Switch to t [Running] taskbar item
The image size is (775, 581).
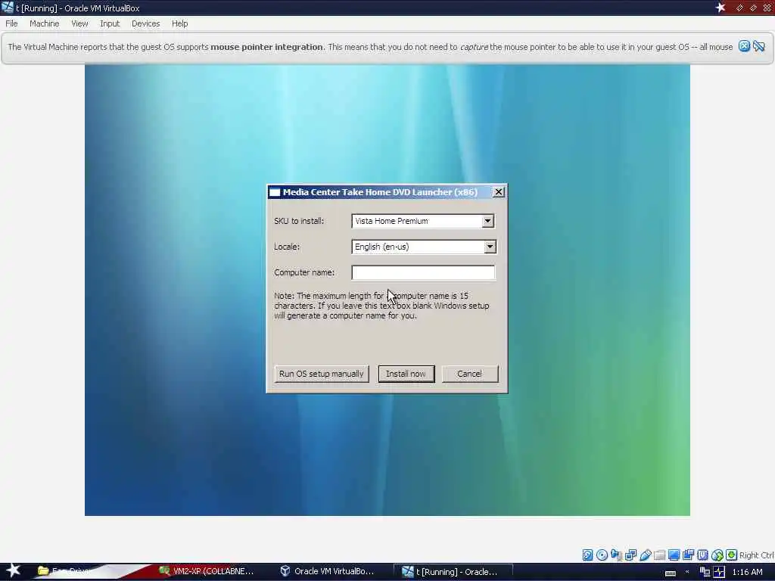[453, 572]
